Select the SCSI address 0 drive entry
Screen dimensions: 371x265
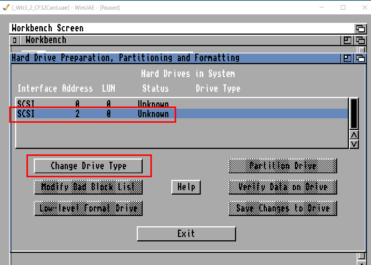147,104
